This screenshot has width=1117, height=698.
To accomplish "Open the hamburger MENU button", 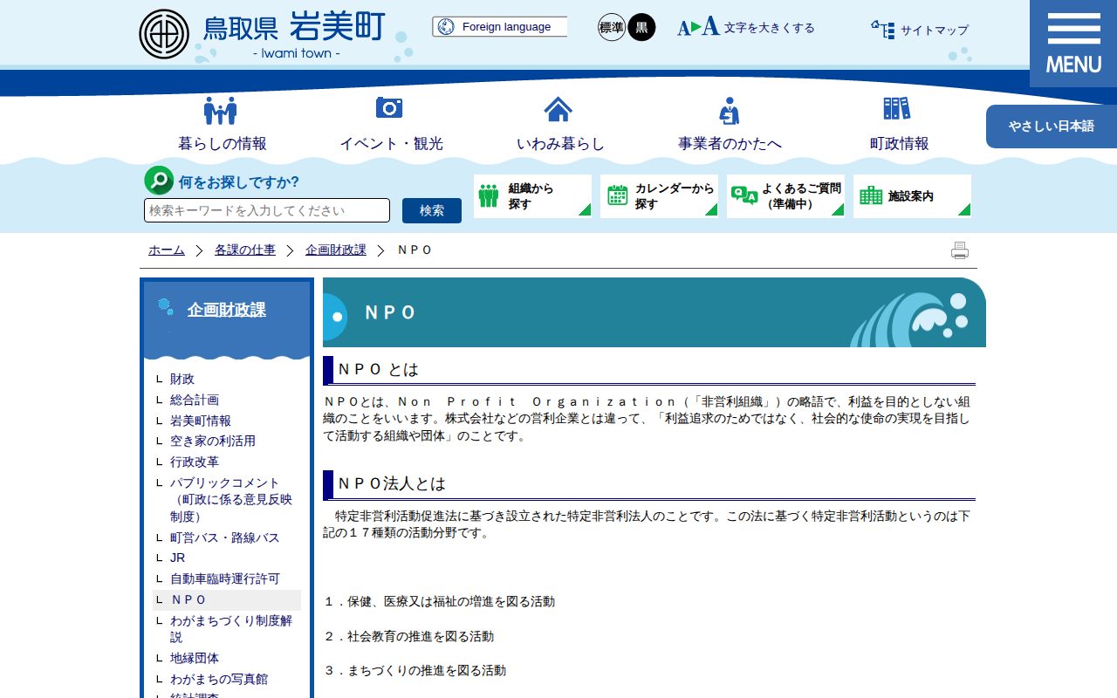I will 1073,44.
